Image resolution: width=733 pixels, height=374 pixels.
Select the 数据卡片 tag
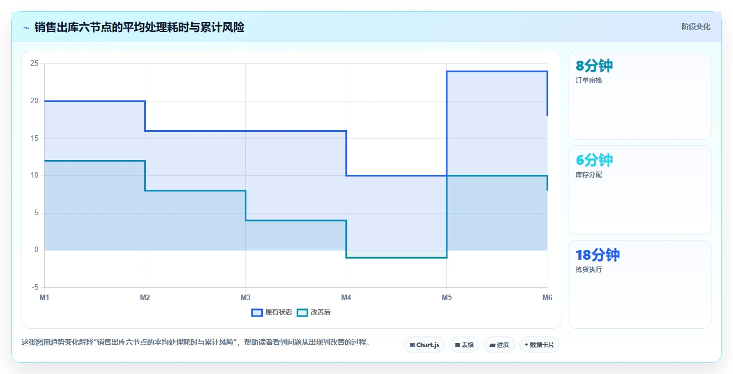pyautogui.click(x=540, y=345)
